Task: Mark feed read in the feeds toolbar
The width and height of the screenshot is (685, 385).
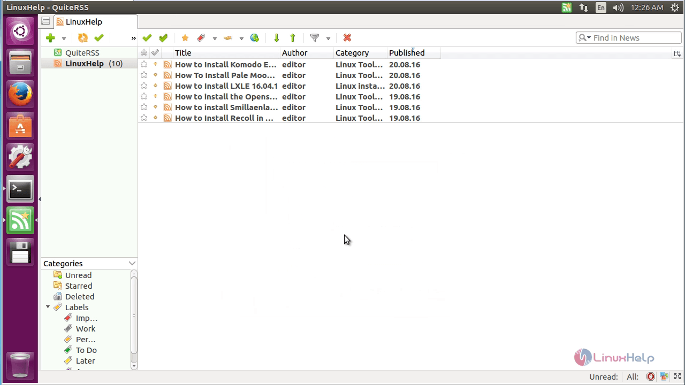Action: 98,38
